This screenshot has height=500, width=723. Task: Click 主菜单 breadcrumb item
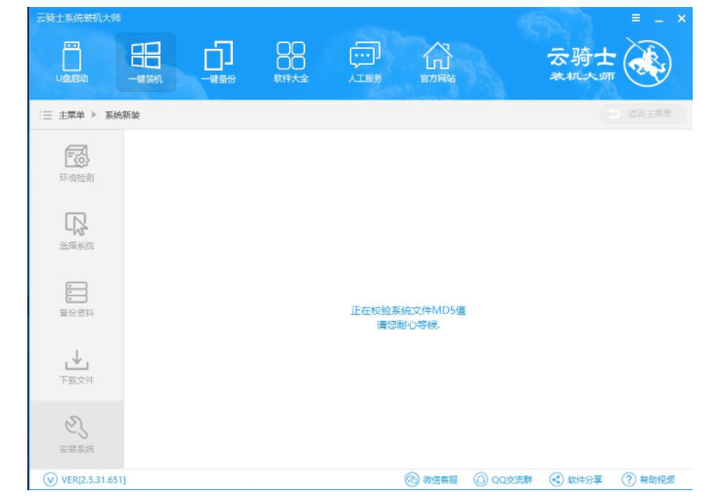click(x=68, y=114)
